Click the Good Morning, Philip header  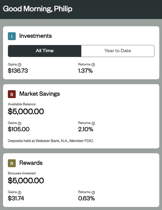tap(38, 9)
